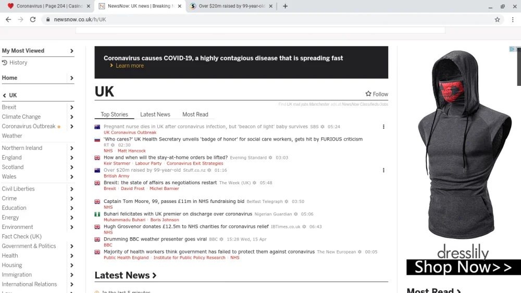The height and width of the screenshot is (293, 521).
Task: Open the Chrome three-dot menu
Action: point(513,20)
